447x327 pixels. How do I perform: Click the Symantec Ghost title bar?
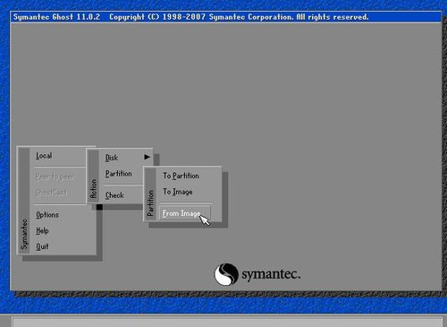click(226, 17)
